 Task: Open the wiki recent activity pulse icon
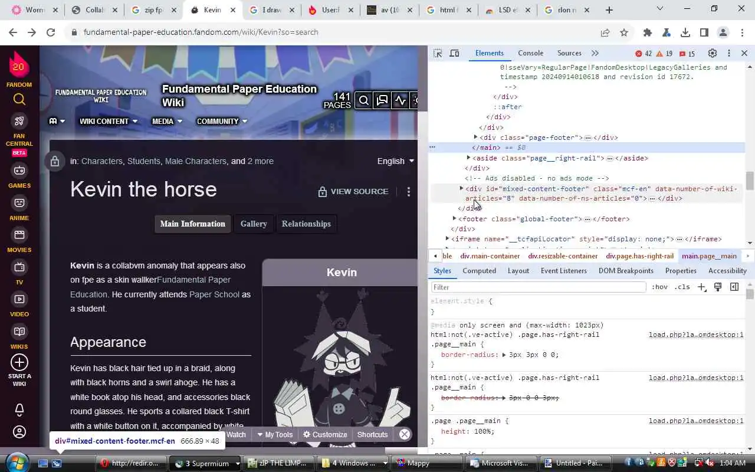coord(401,100)
